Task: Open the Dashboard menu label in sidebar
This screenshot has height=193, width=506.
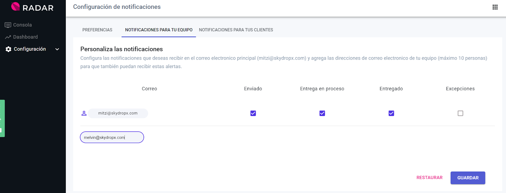Action: (x=25, y=37)
